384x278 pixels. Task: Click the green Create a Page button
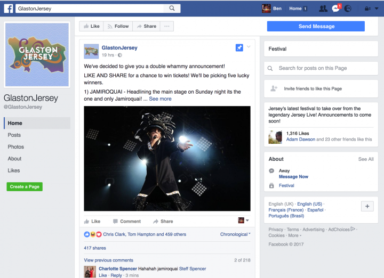pyautogui.click(x=25, y=186)
